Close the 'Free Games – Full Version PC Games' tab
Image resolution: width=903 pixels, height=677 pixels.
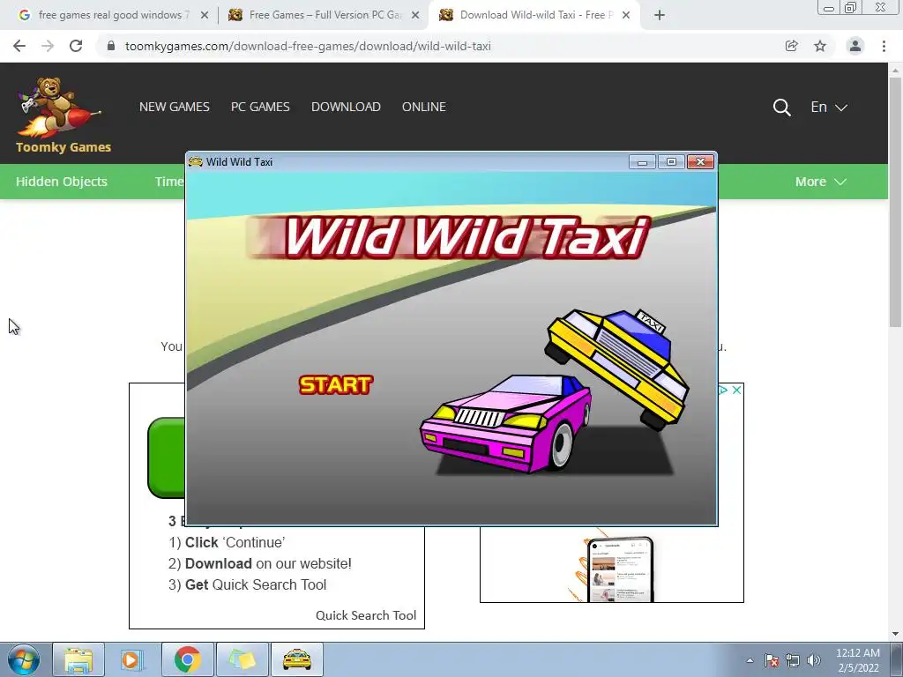[415, 16]
